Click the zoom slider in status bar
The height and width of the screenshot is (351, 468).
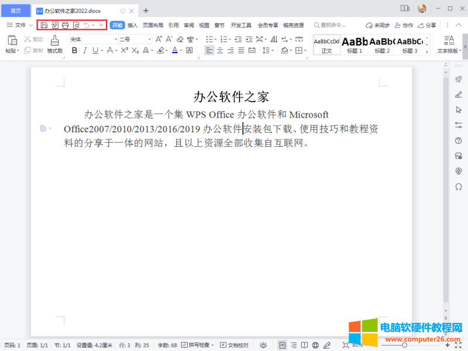click(404, 345)
